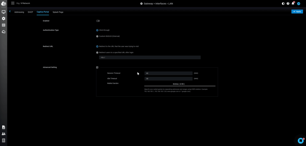Open the monitor dashboard sidebar icon
Screen dimensions: 306x146
coord(4,12)
